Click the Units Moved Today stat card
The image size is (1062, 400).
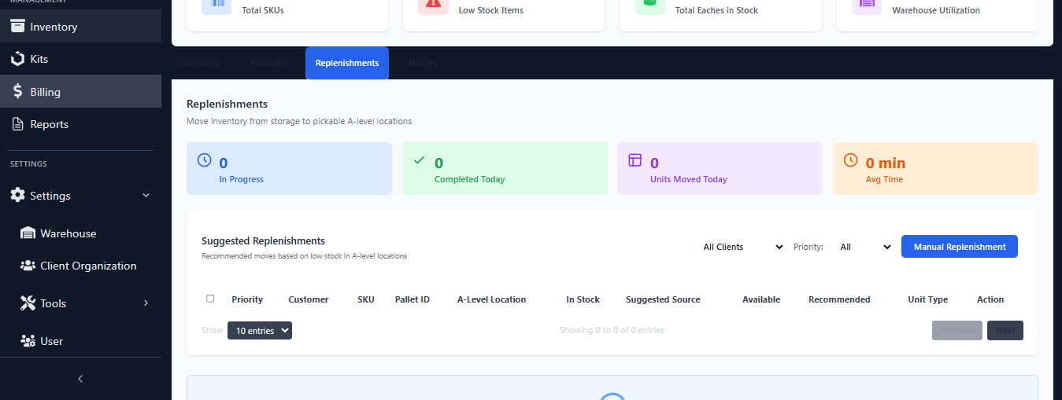click(x=720, y=168)
